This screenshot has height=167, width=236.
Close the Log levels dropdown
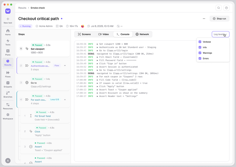click(221, 34)
